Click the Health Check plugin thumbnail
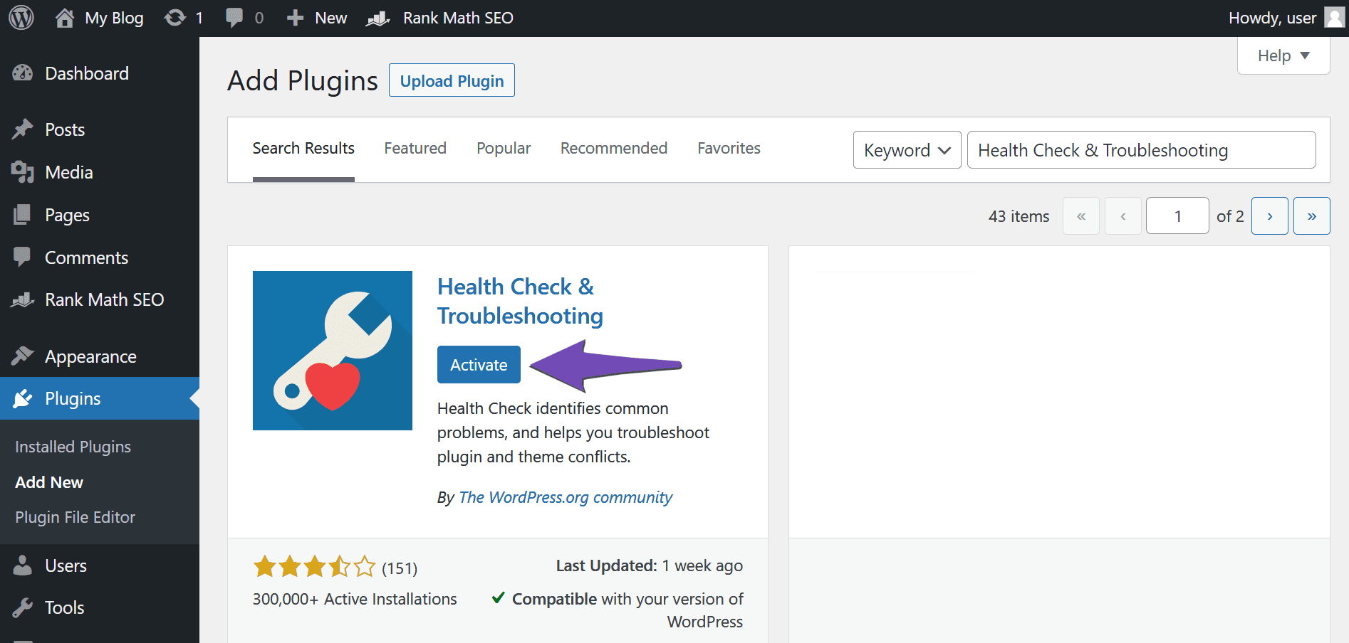This screenshot has width=1349, height=643. [x=333, y=351]
